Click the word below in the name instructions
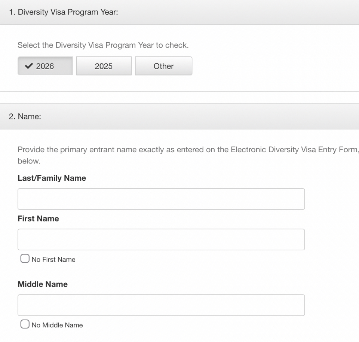This screenshot has width=359, height=342. 29,161
